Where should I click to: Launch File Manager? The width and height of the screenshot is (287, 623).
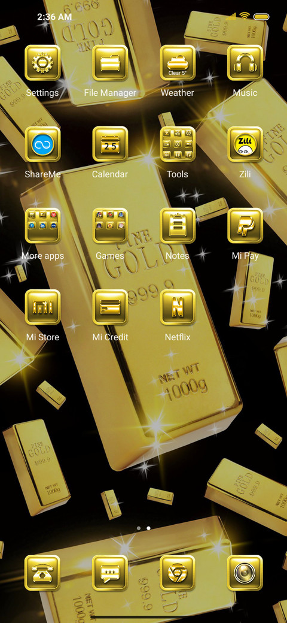[x=110, y=63]
